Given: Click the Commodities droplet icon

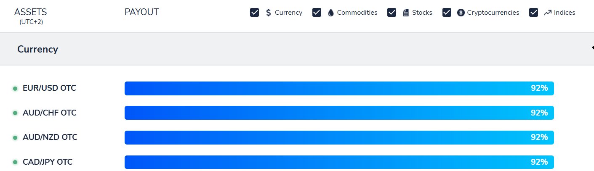Looking at the screenshot, I should click(x=330, y=13).
